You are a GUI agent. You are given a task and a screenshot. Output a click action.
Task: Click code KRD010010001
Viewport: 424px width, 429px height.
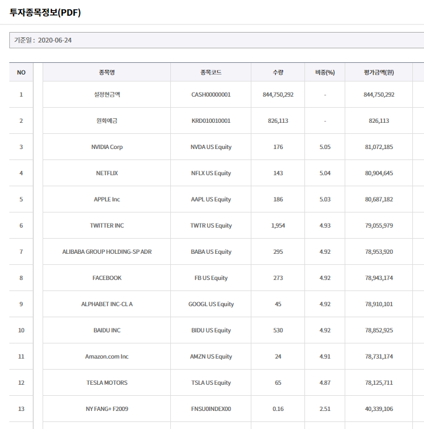coord(211,120)
